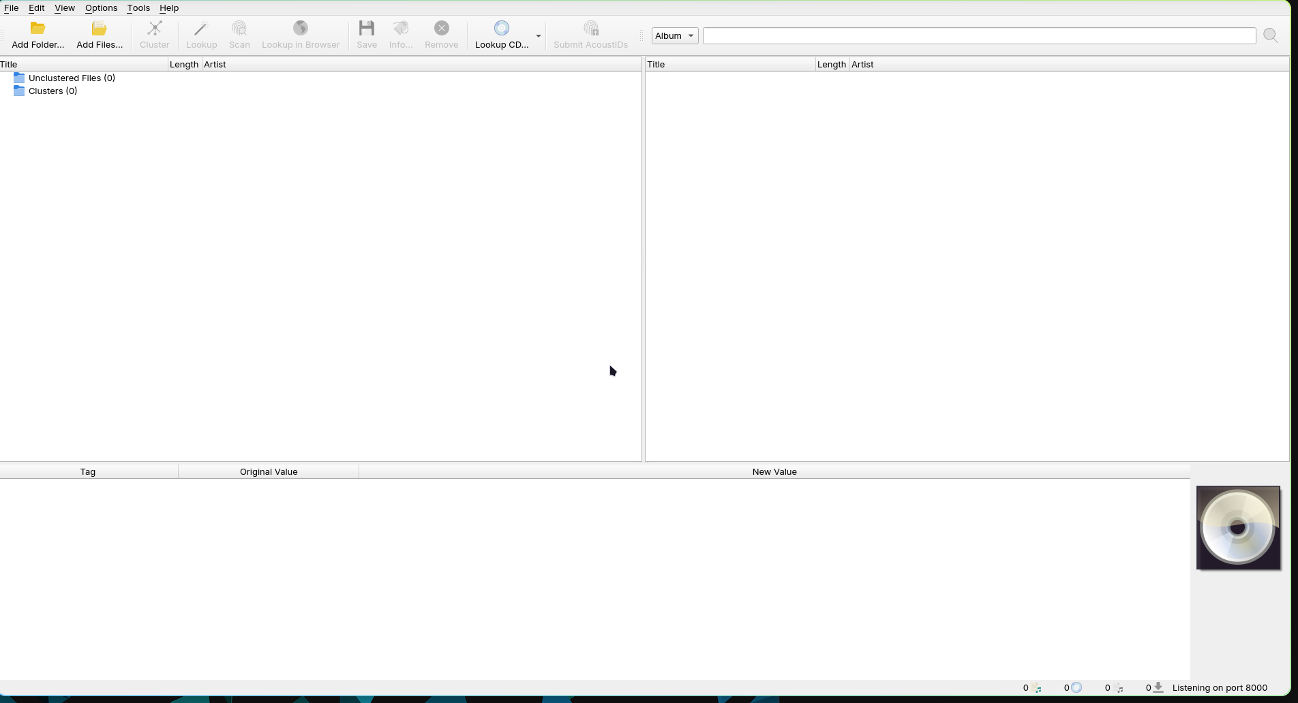Viewport: 1298px width, 703px height.
Task: Click the search text input field
Action: point(979,35)
